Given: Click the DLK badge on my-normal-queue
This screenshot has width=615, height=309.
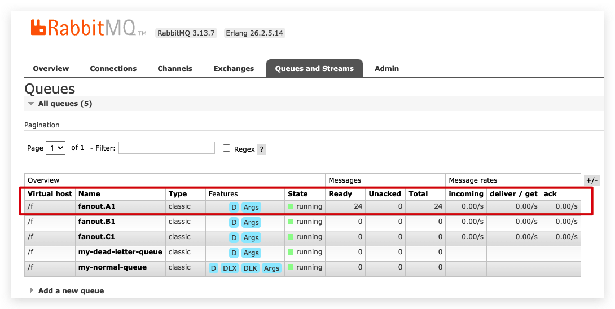Looking at the screenshot, I should (x=251, y=268).
